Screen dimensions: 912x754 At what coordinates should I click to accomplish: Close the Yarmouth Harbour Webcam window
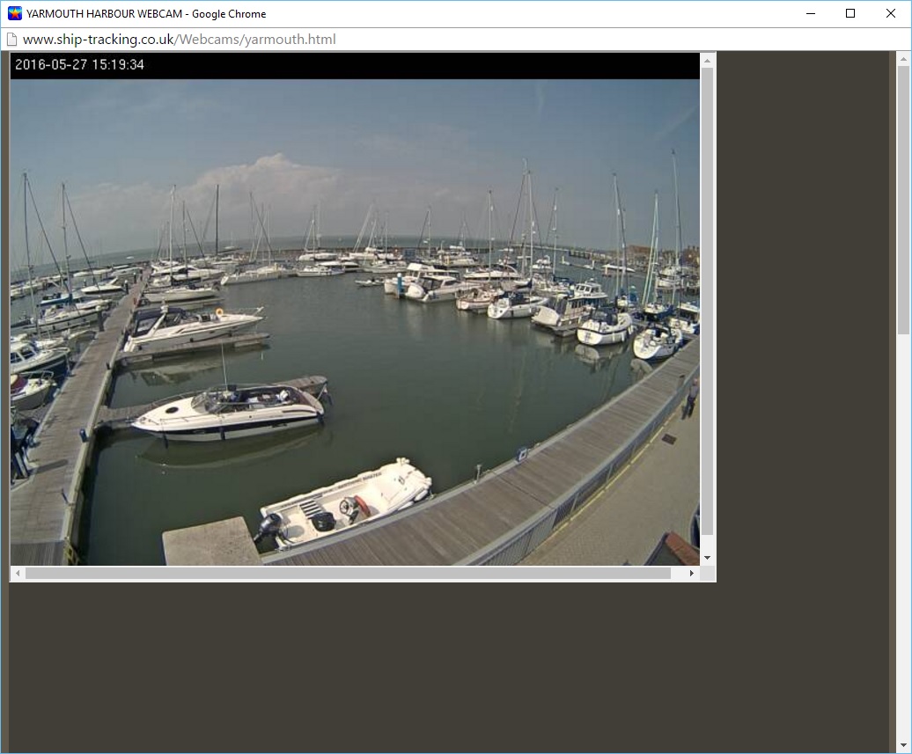tap(890, 13)
